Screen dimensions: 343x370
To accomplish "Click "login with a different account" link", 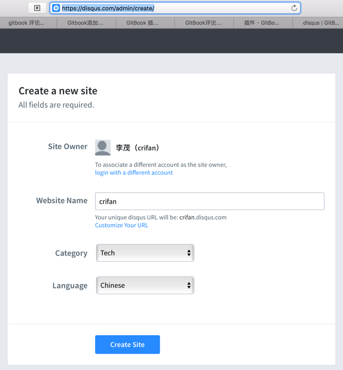I will [x=134, y=173].
